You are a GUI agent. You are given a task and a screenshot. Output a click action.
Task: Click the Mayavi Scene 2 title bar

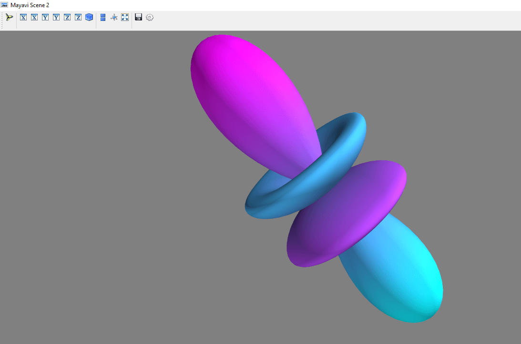pos(29,5)
